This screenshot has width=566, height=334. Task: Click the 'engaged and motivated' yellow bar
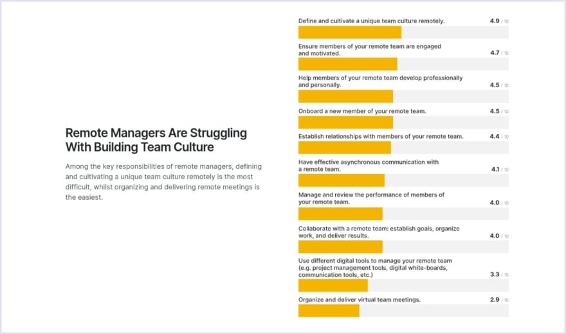347,64
